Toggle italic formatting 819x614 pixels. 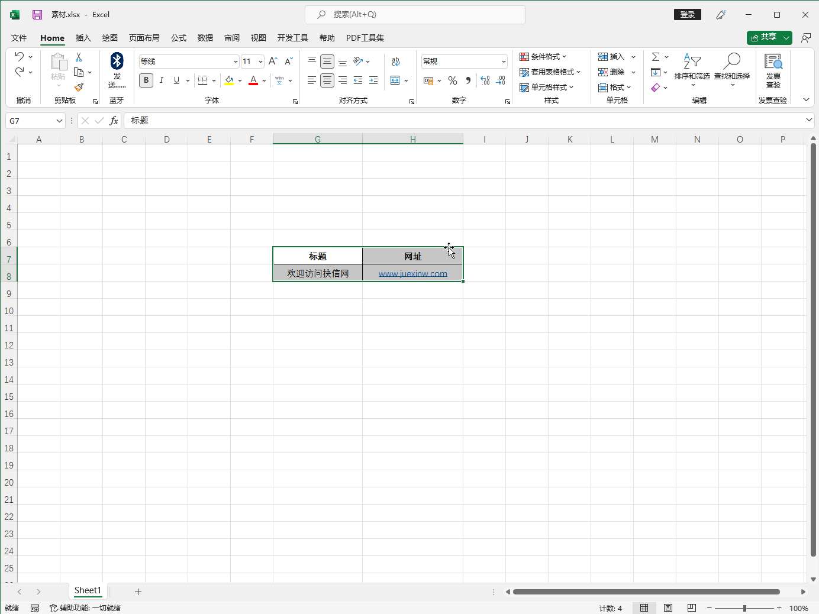tap(161, 80)
